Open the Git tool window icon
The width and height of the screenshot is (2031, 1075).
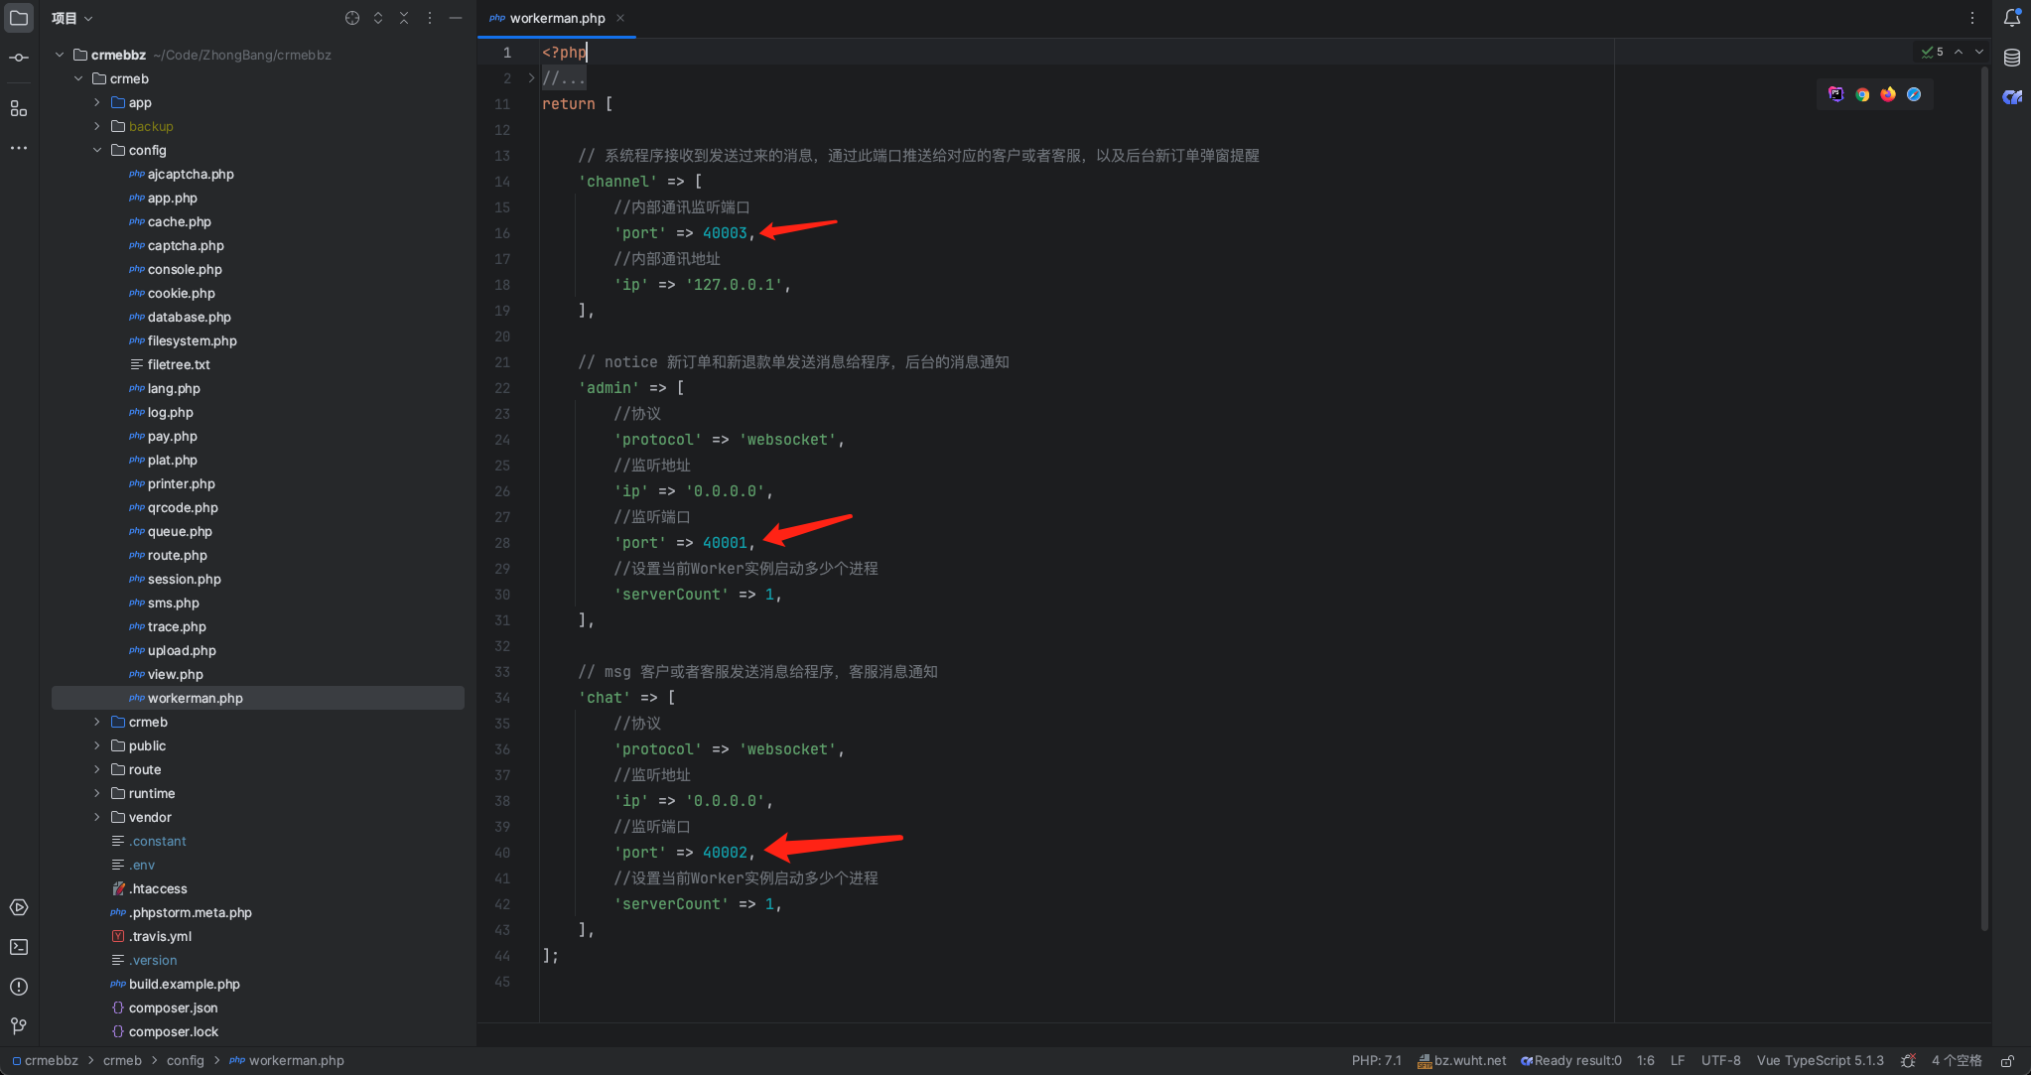pyautogui.click(x=19, y=1025)
